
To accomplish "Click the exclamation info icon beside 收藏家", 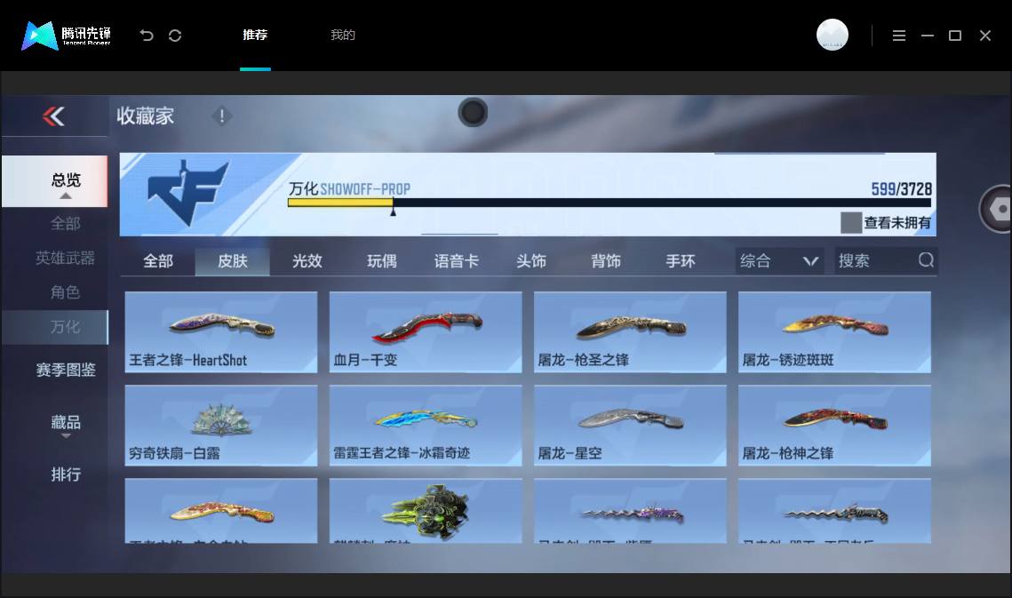I will pos(221,116).
